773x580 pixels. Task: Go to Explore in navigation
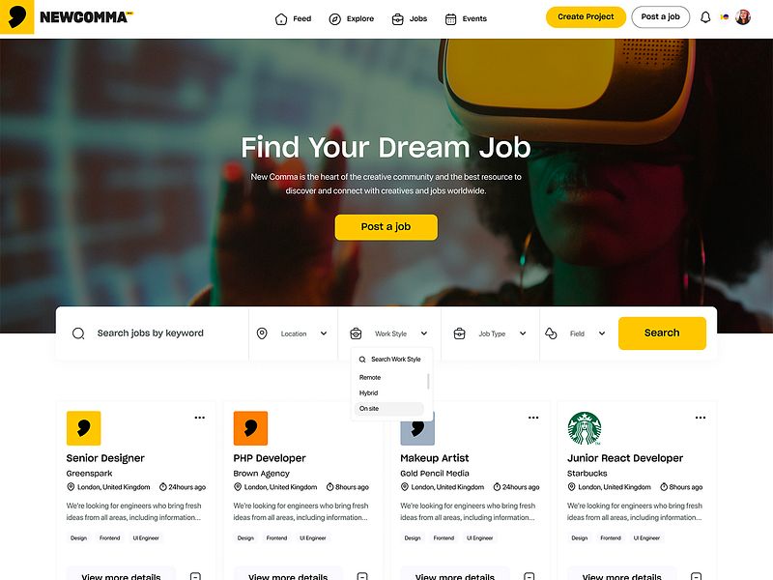click(x=352, y=18)
